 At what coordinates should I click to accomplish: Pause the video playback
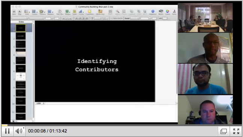tap(7, 131)
